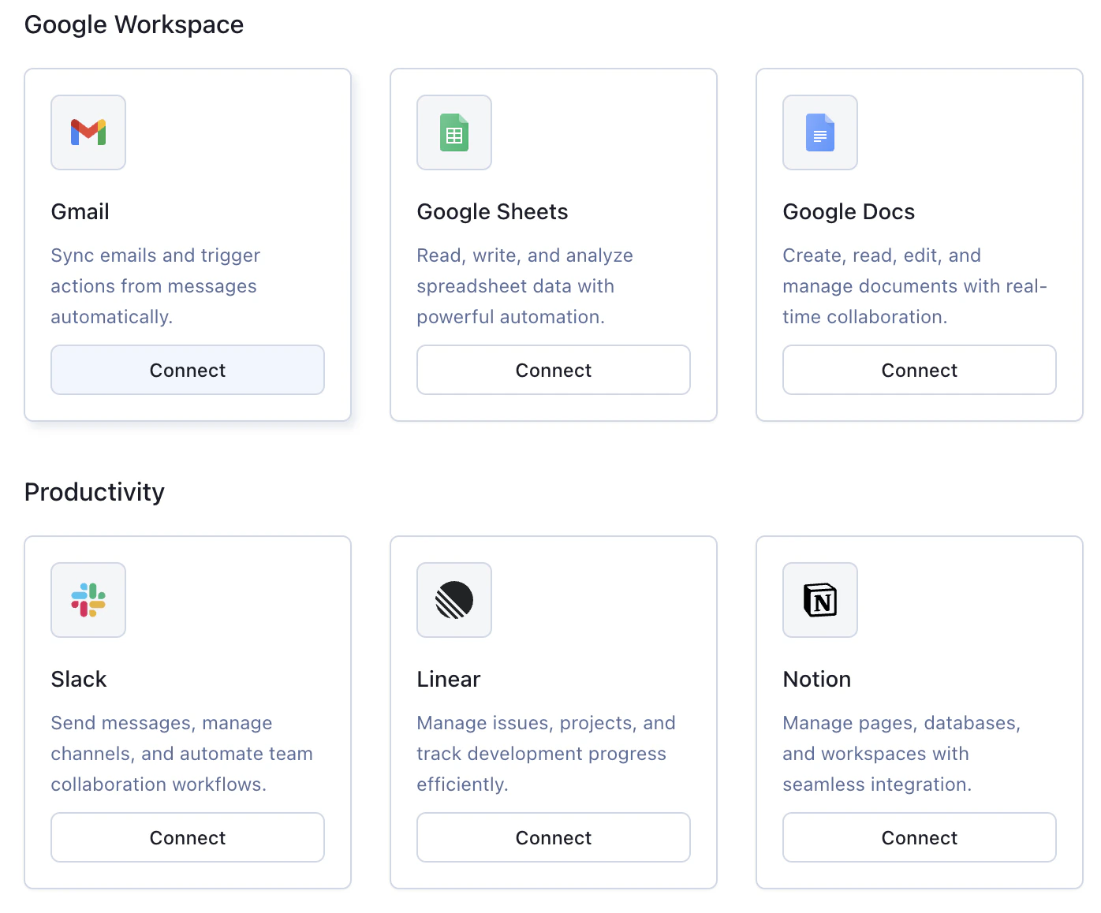
Task: Click the Gmail envelope icon
Action: point(88,132)
